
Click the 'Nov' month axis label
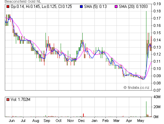tap(71, 121)
